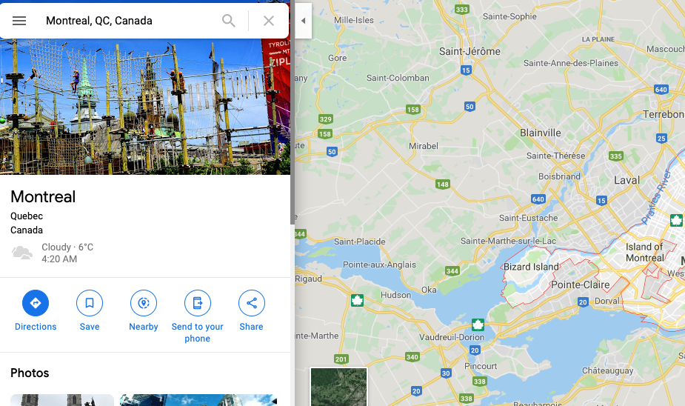Screen dimensions: 685x406
Task: Get Directions to Montreal
Action: click(x=36, y=310)
